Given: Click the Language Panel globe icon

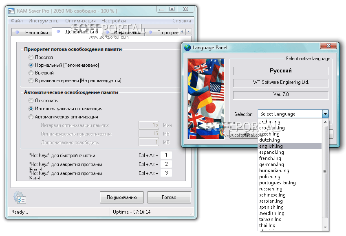Looking at the screenshot, I should (187, 48).
